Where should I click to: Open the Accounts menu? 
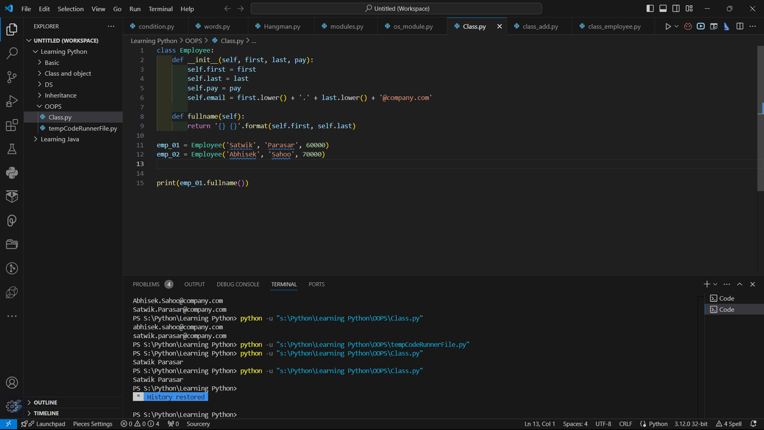11,383
